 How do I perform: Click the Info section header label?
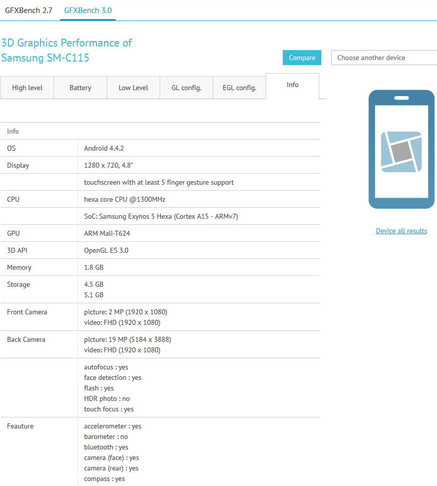13,131
